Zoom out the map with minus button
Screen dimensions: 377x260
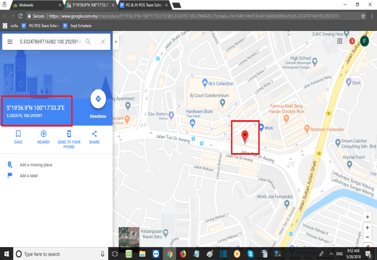click(367, 237)
